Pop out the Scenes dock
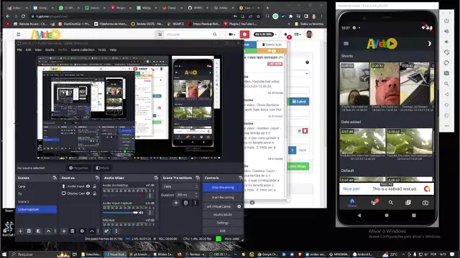The height and width of the screenshot is (258, 460). click(x=55, y=178)
